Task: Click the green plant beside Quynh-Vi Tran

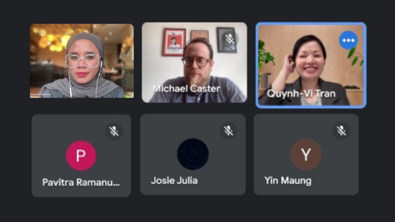Action: point(265,56)
